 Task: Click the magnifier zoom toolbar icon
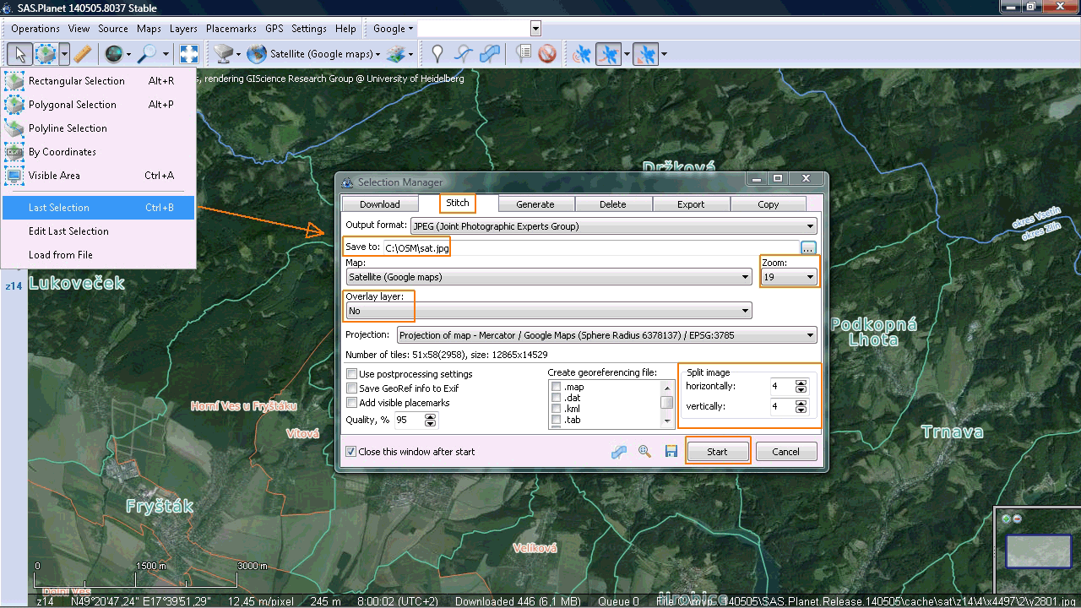tap(148, 54)
